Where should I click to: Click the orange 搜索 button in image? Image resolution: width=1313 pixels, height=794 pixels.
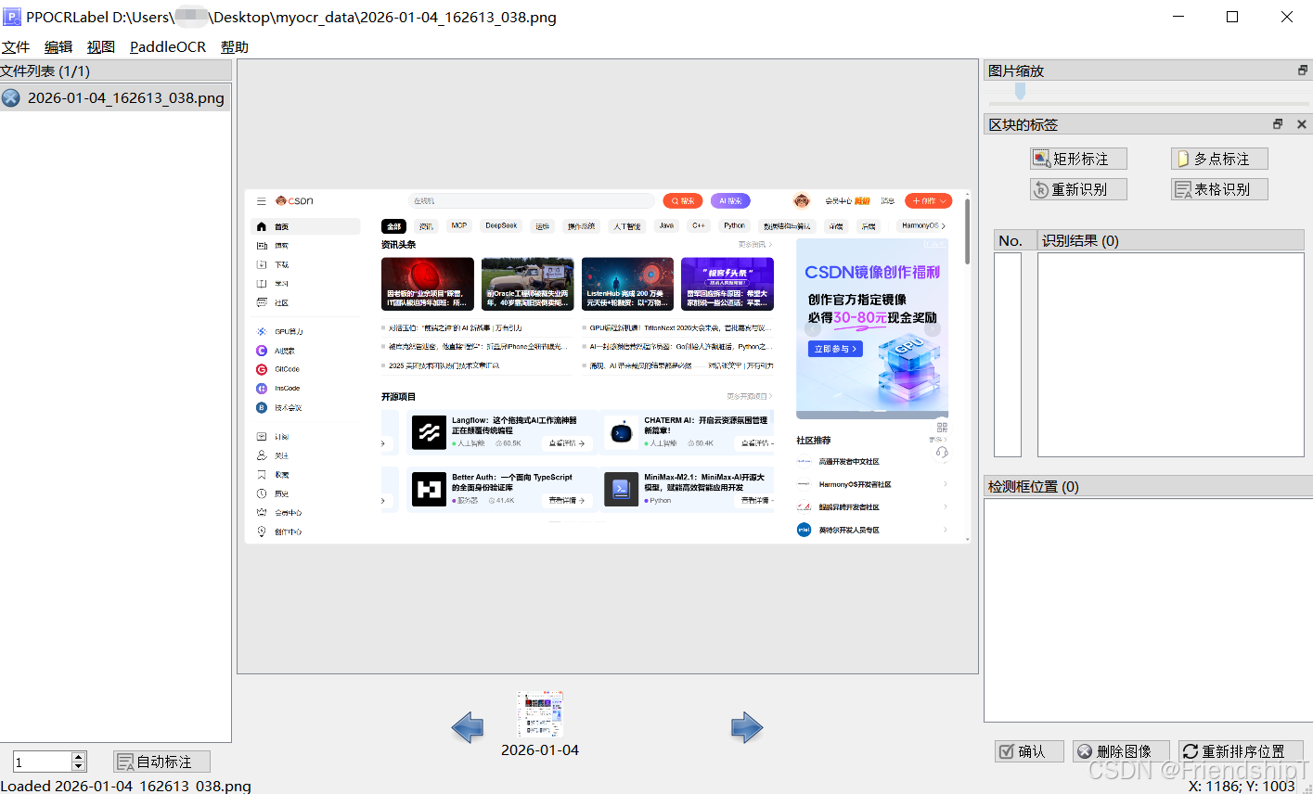683,200
